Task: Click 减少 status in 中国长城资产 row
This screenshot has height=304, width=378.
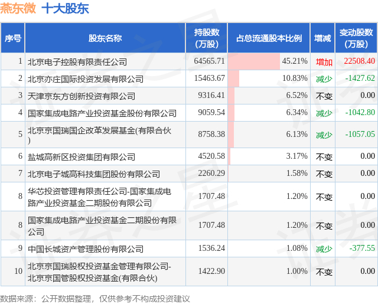Action: coord(324,249)
